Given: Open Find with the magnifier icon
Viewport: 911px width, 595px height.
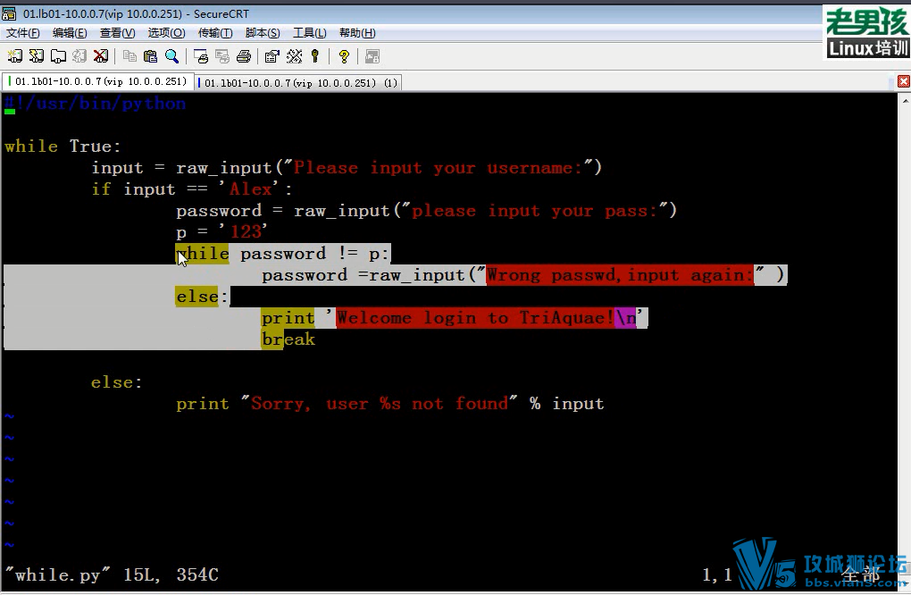Looking at the screenshot, I should tap(171, 55).
